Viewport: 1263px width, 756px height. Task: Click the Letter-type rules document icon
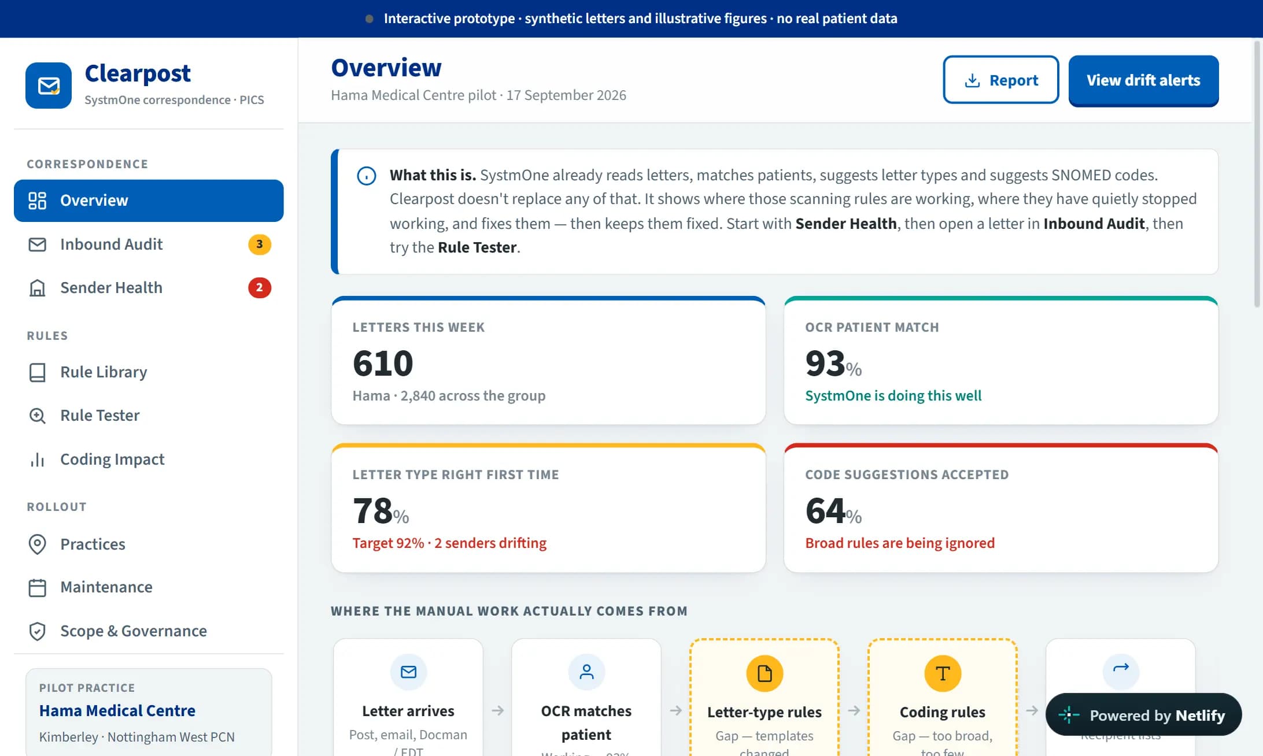(765, 673)
